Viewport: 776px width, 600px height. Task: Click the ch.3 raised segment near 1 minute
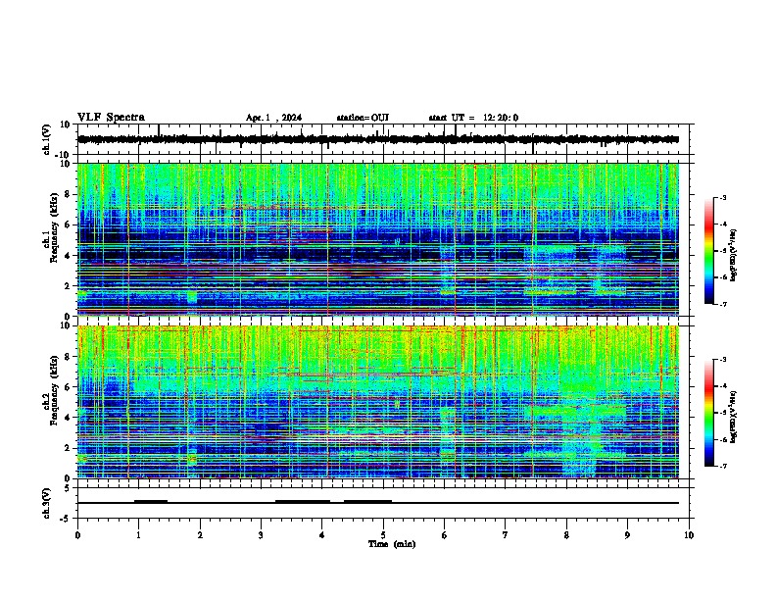(x=151, y=501)
